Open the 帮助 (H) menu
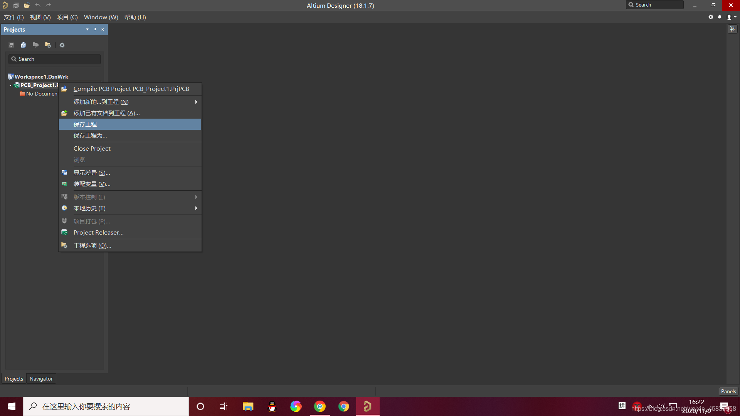Image resolution: width=740 pixels, height=416 pixels. 135,17
